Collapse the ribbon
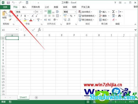This screenshot has width=138, height=104. click(135, 24)
